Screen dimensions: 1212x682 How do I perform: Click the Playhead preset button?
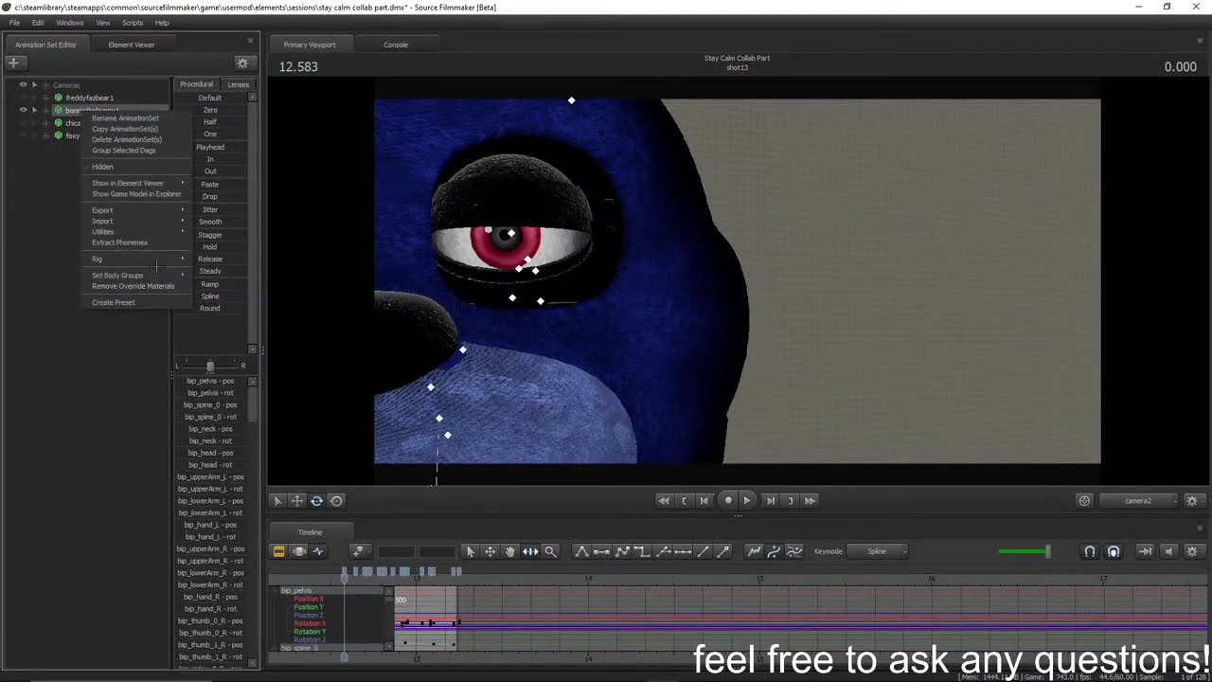[210, 147]
